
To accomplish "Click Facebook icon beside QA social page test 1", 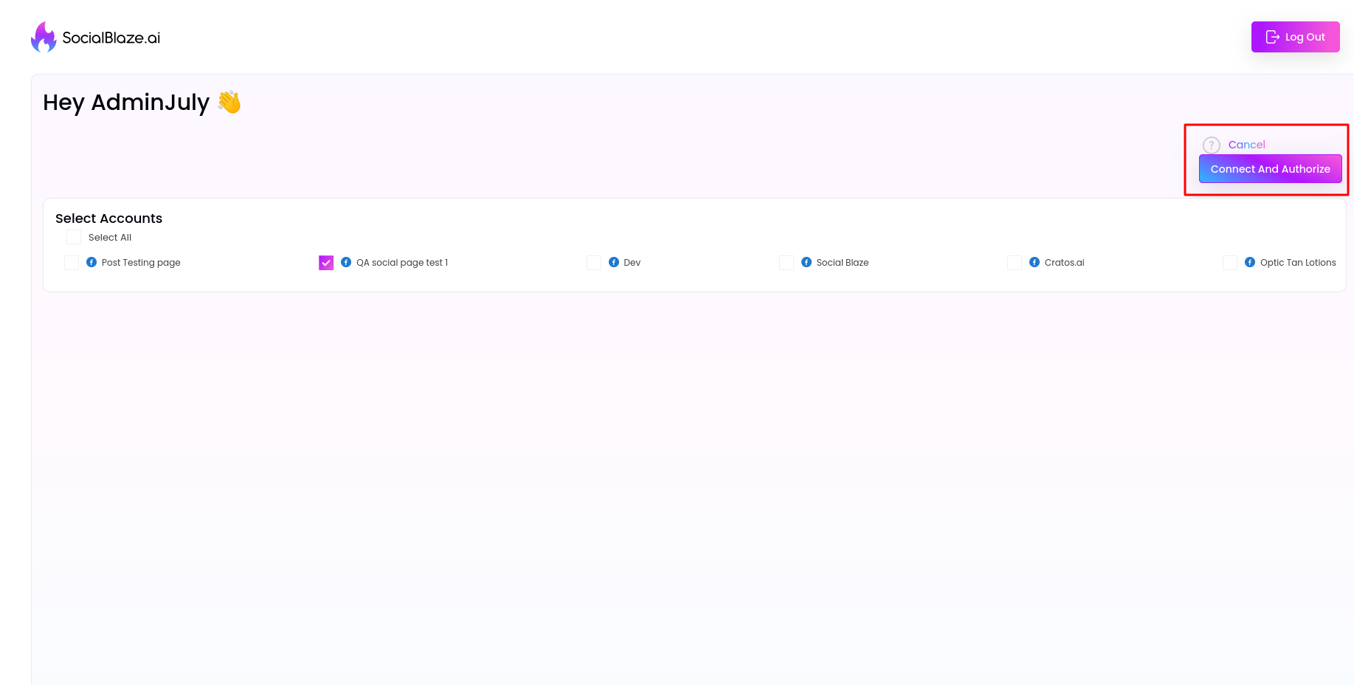I will tap(346, 262).
